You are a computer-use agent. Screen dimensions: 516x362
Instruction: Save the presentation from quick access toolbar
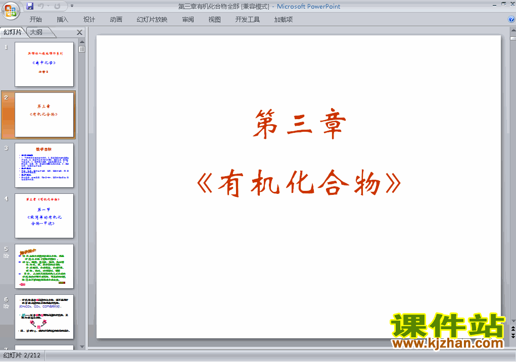coord(30,6)
